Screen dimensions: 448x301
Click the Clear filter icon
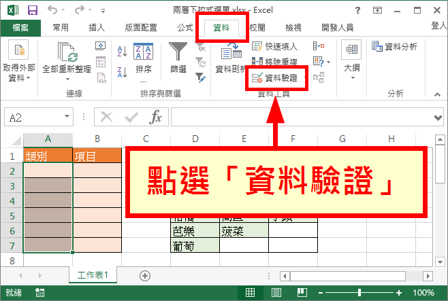(201, 47)
